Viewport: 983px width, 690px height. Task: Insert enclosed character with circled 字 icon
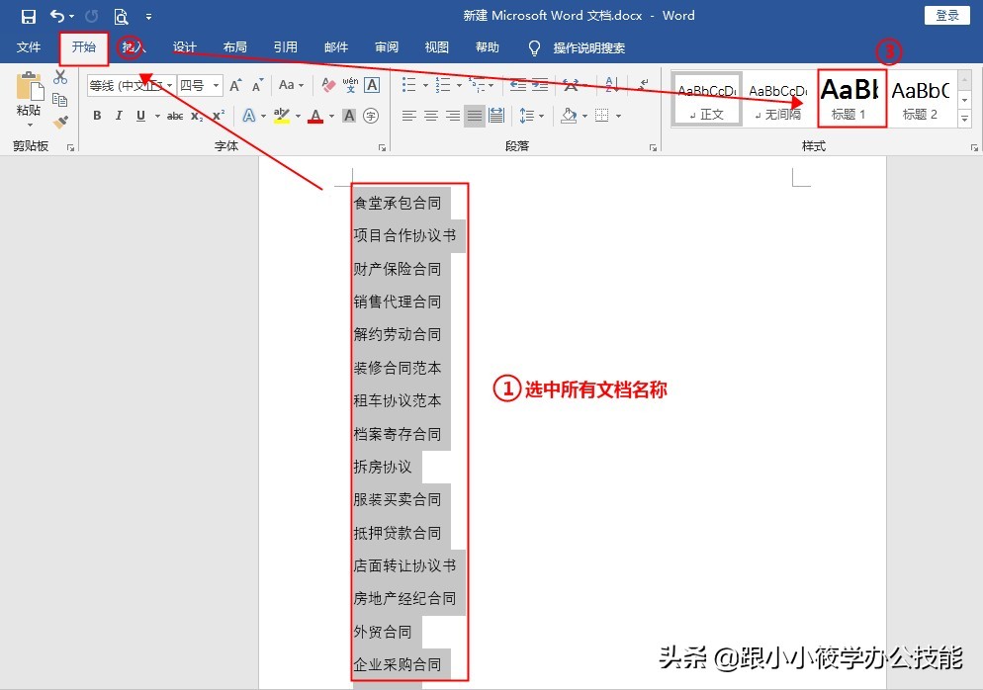pyautogui.click(x=371, y=116)
